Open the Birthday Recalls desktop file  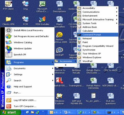tap(76, 68)
